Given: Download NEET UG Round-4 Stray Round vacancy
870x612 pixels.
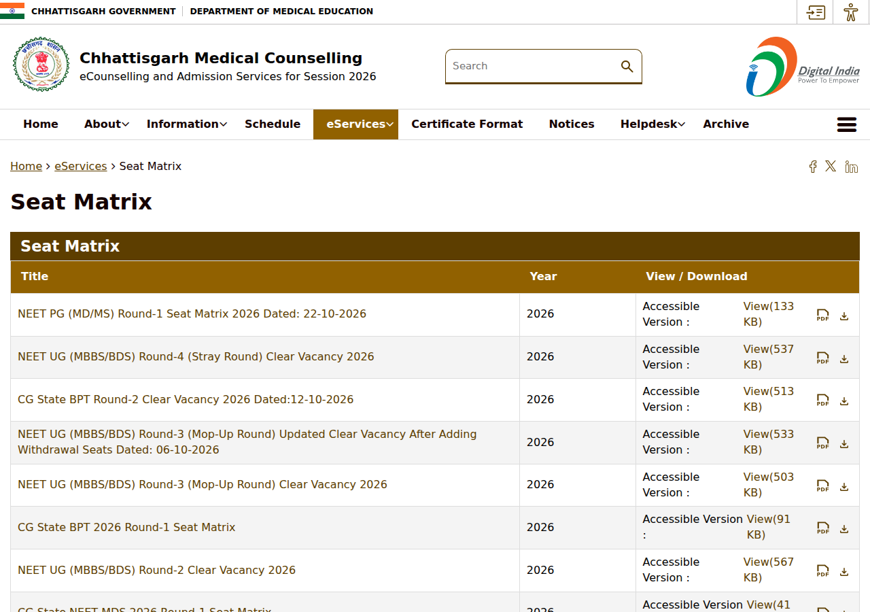Looking at the screenshot, I should point(844,358).
